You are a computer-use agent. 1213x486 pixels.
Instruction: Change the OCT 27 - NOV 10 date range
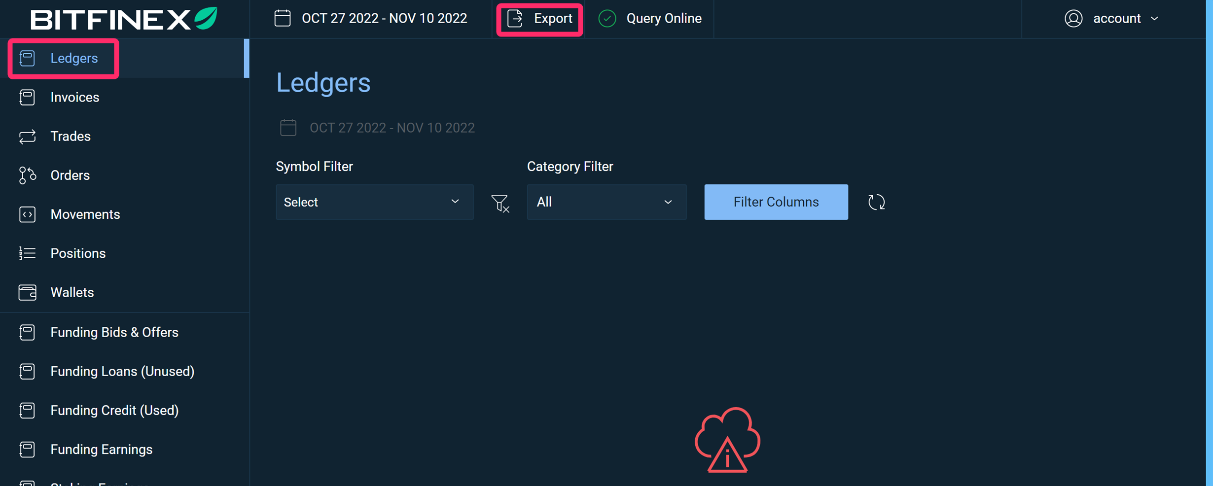385,18
